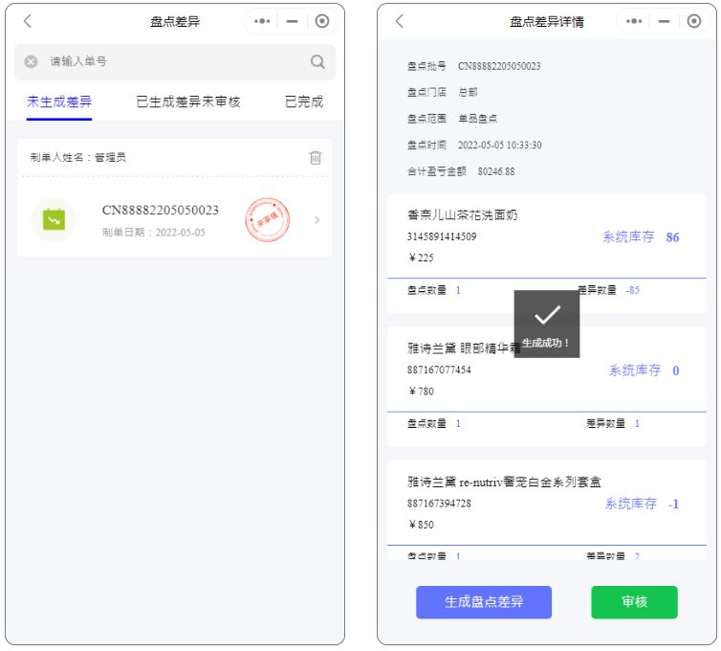
Task: Click batch number CN88882205050023 in details
Action: click(x=499, y=66)
